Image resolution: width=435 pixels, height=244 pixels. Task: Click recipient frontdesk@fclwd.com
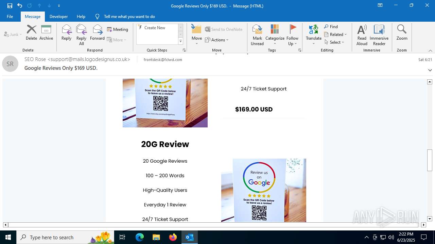coord(163,60)
